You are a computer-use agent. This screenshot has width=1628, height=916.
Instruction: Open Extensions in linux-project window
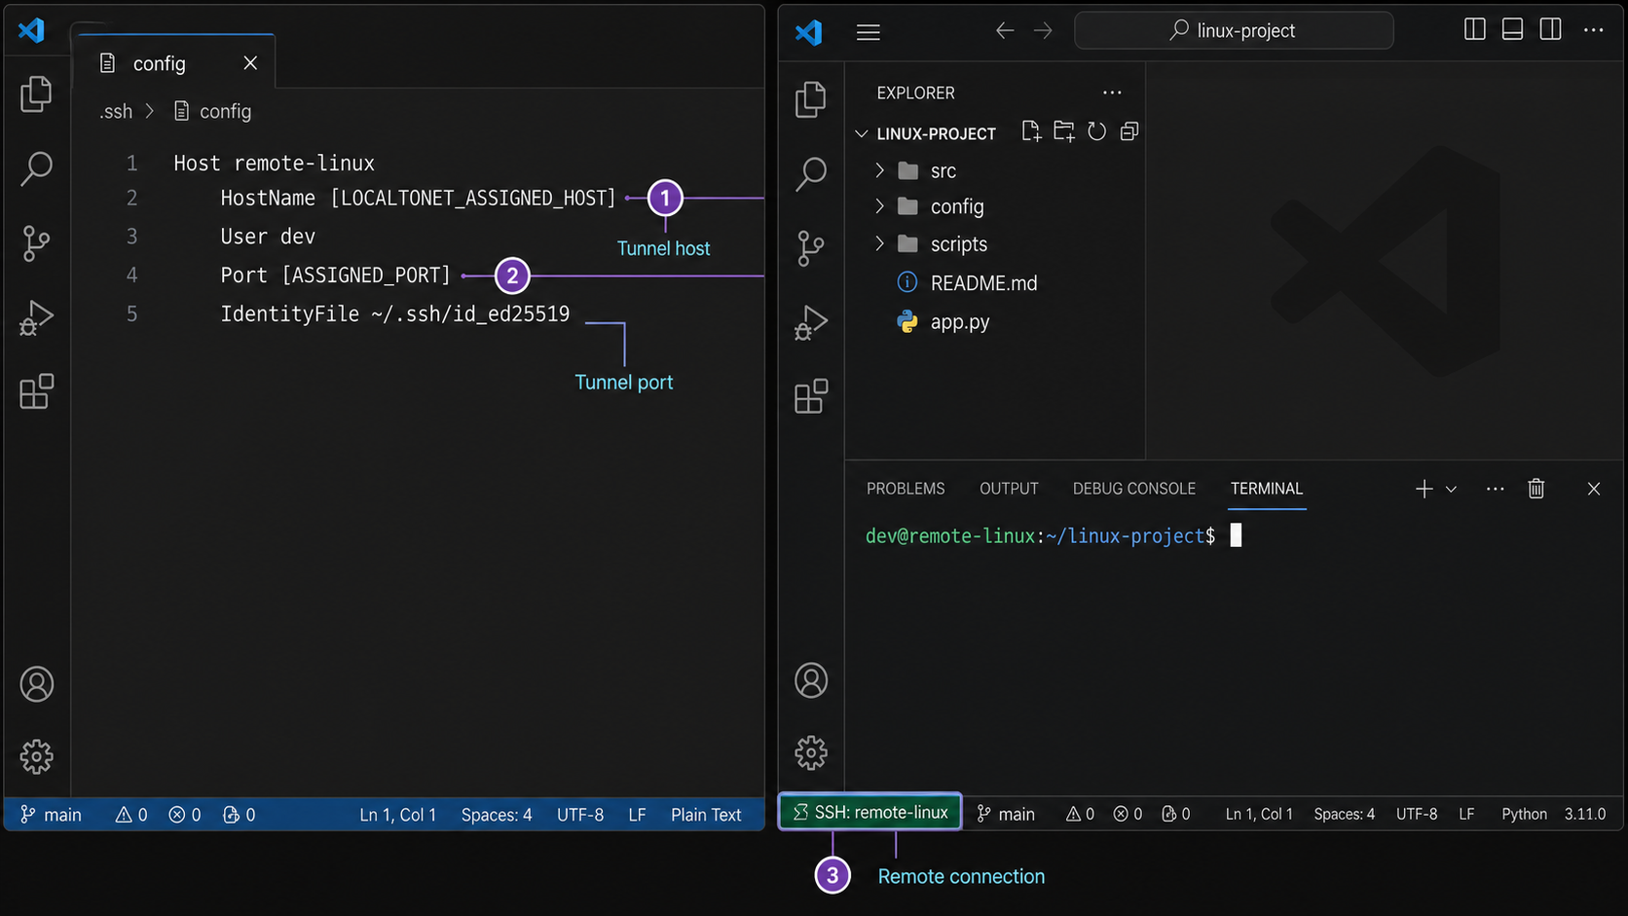[811, 396]
